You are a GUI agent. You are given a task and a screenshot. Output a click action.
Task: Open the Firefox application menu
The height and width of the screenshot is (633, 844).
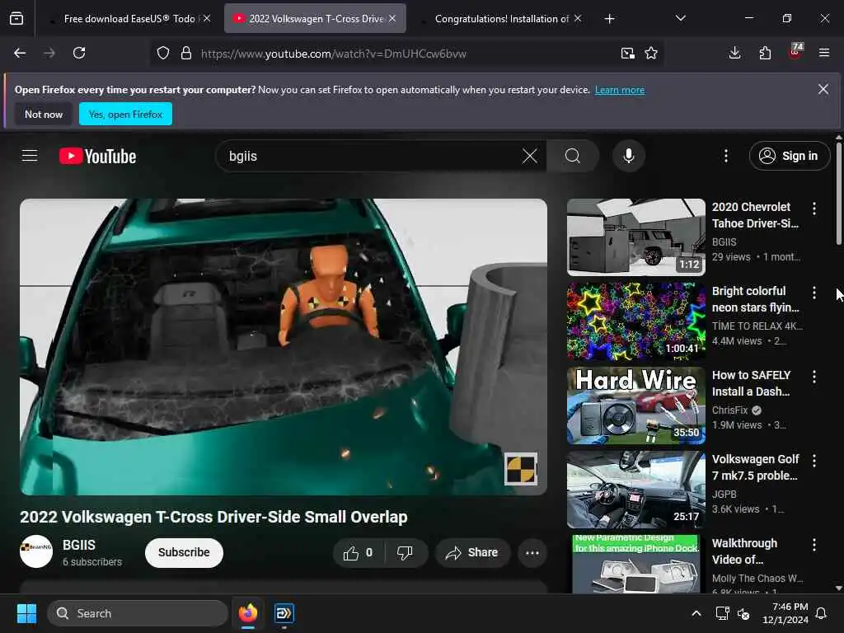824,53
